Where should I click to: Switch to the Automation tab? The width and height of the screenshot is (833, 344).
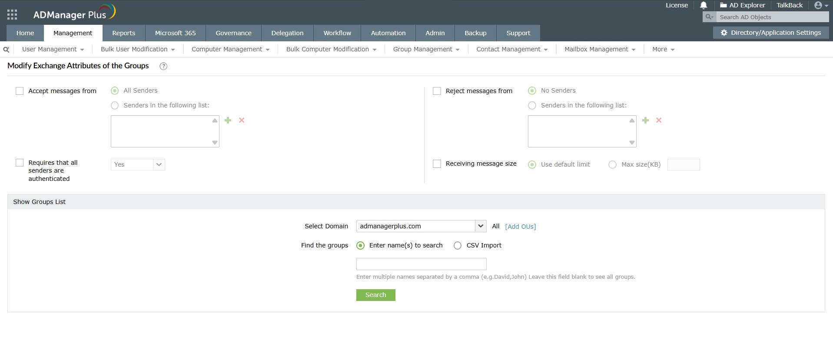click(x=388, y=33)
